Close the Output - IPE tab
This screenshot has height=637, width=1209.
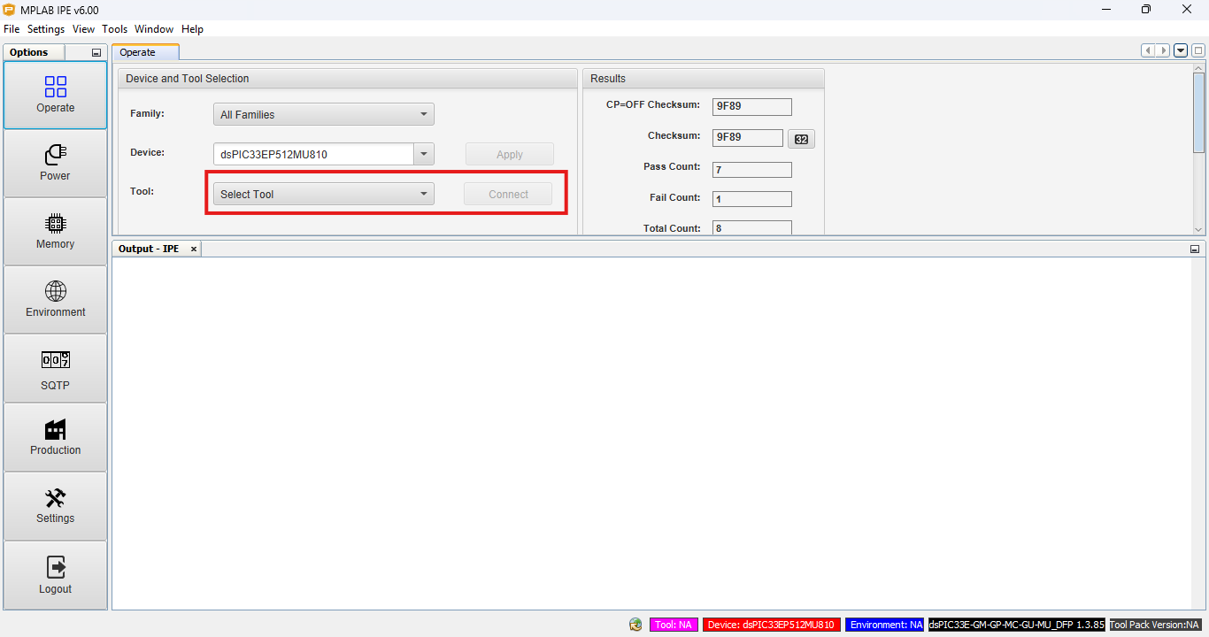coord(194,249)
